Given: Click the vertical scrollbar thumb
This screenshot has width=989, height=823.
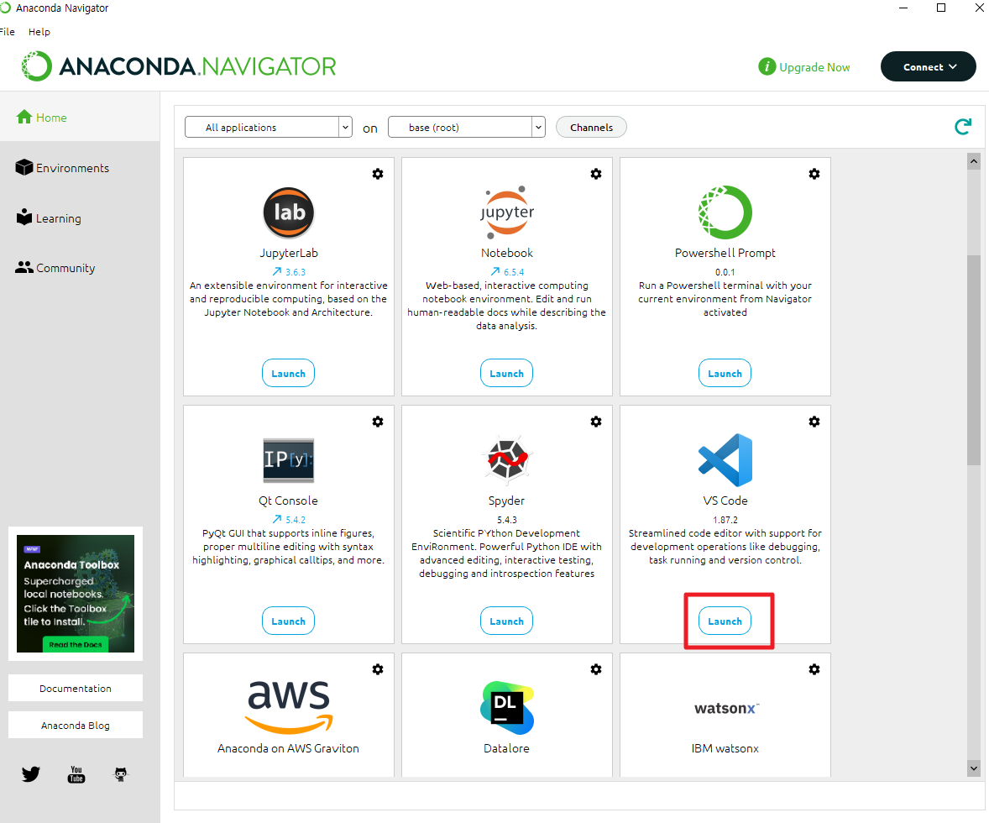Looking at the screenshot, I should pyautogui.click(x=974, y=359).
